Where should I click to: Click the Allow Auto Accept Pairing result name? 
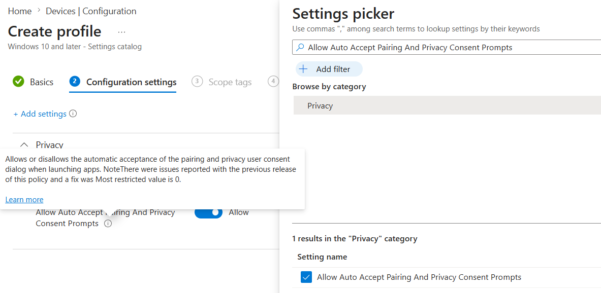(419, 277)
